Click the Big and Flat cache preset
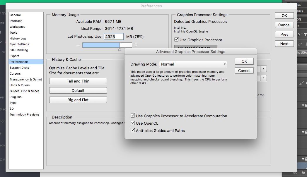 78,100
